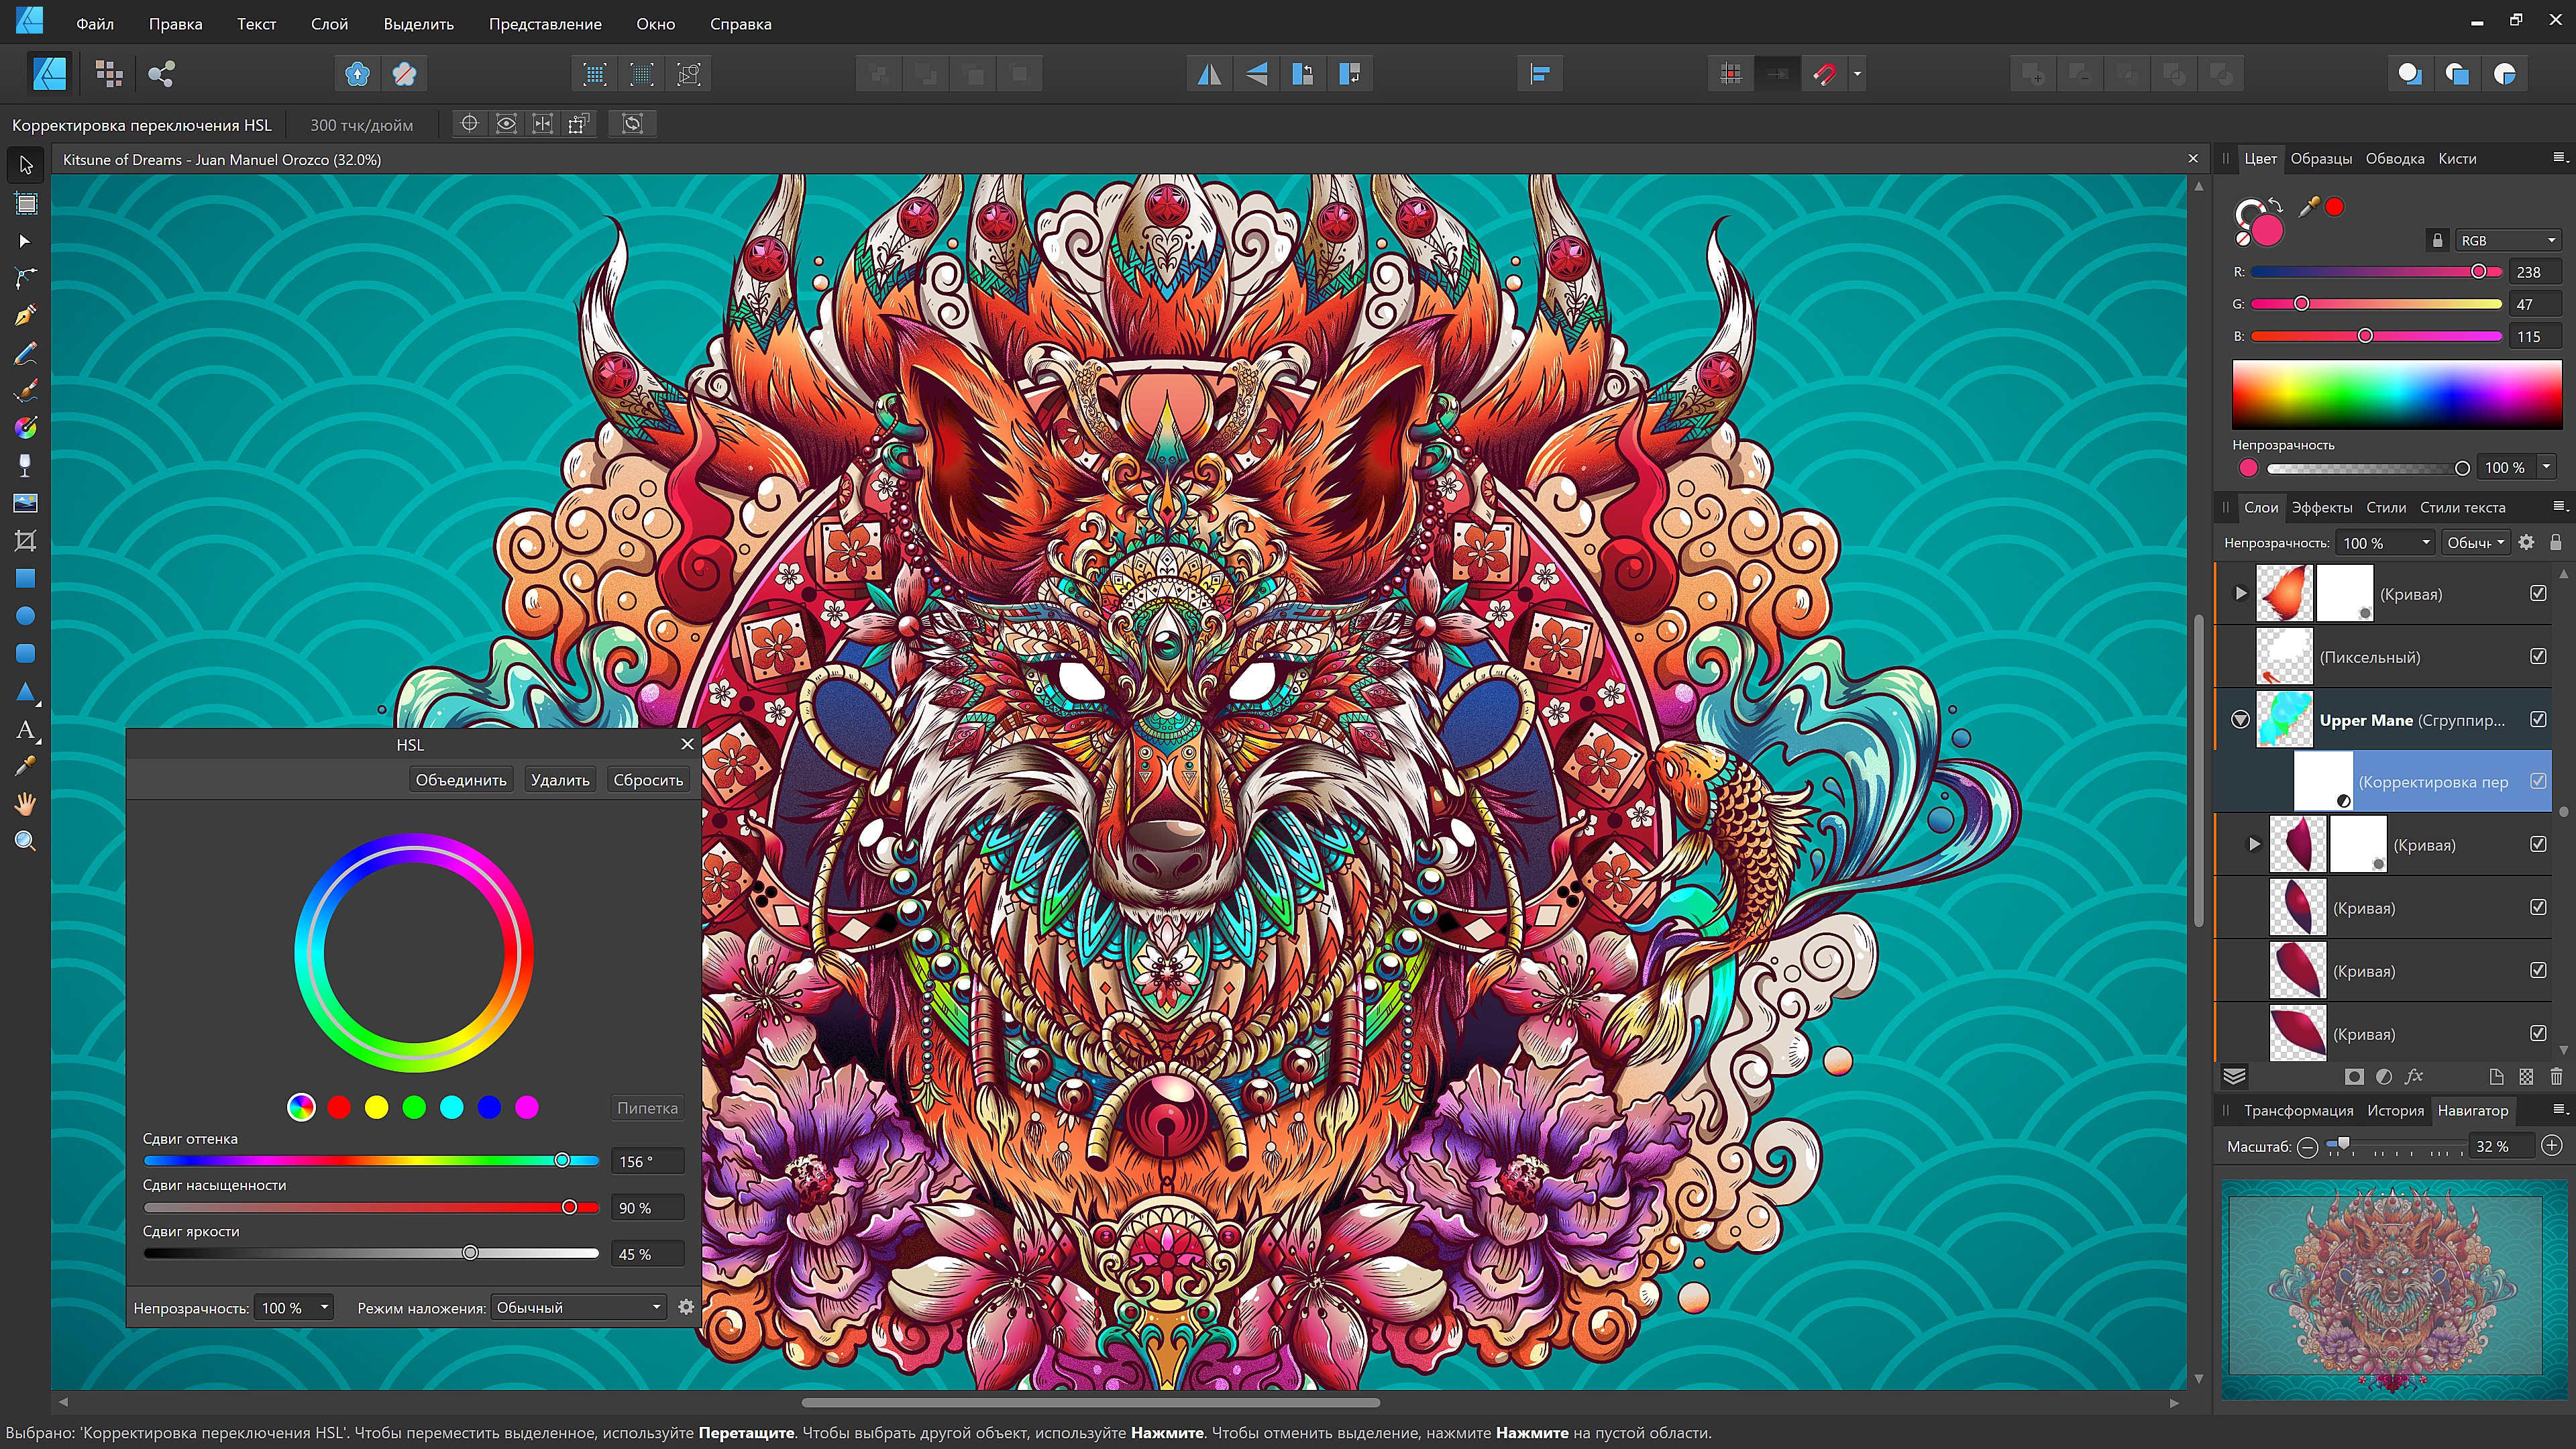Click the Flip Horizontal toolbar icon
The width and height of the screenshot is (2576, 1449).
coord(1210,73)
